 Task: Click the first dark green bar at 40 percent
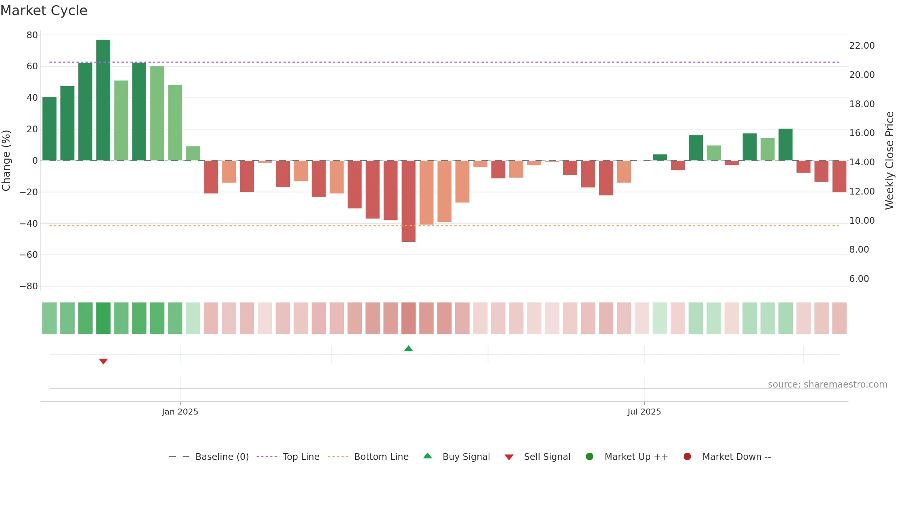pos(49,129)
